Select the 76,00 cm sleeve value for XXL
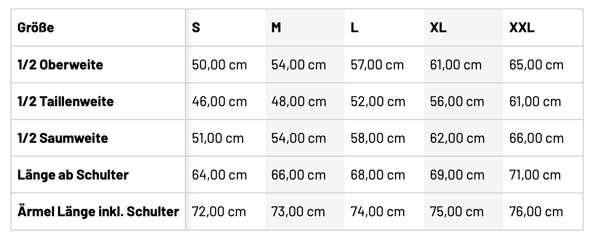This screenshot has width=599, height=244. pos(537,211)
